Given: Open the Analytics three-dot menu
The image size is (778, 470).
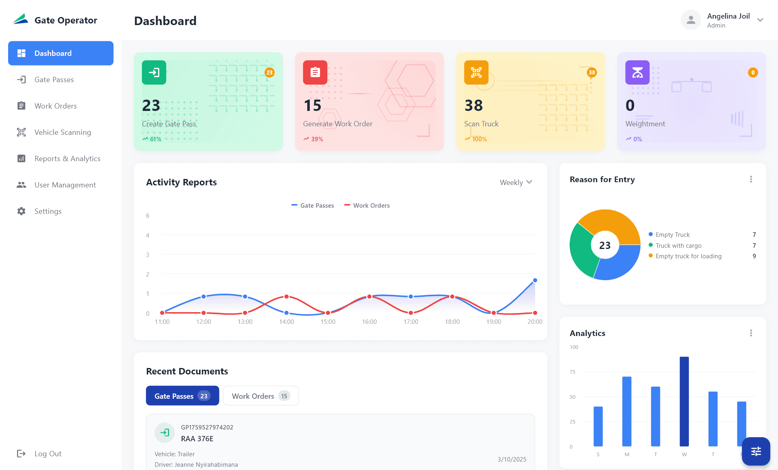Looking at the screenshot, I should (751, 333).
